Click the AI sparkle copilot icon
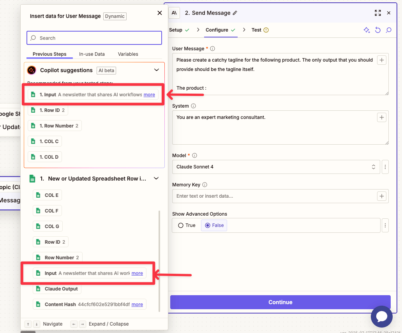Image resolution: width=402 pixels, height=333 pixels. pyautogui.click(x=367, y=30)
